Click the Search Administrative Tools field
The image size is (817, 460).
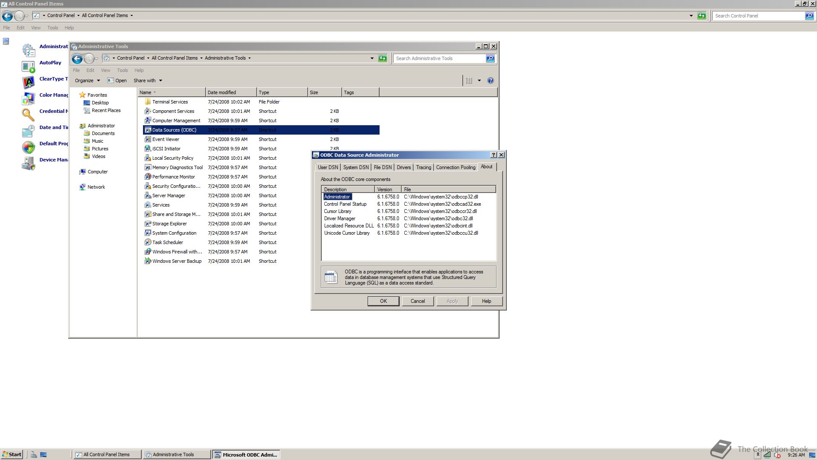pos(439,58)
